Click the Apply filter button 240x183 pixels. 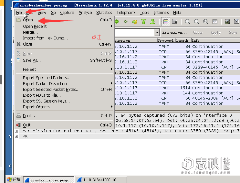point(216,32)
